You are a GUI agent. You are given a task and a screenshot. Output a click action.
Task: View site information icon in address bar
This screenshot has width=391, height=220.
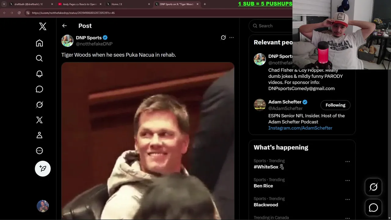click(28, 13)
